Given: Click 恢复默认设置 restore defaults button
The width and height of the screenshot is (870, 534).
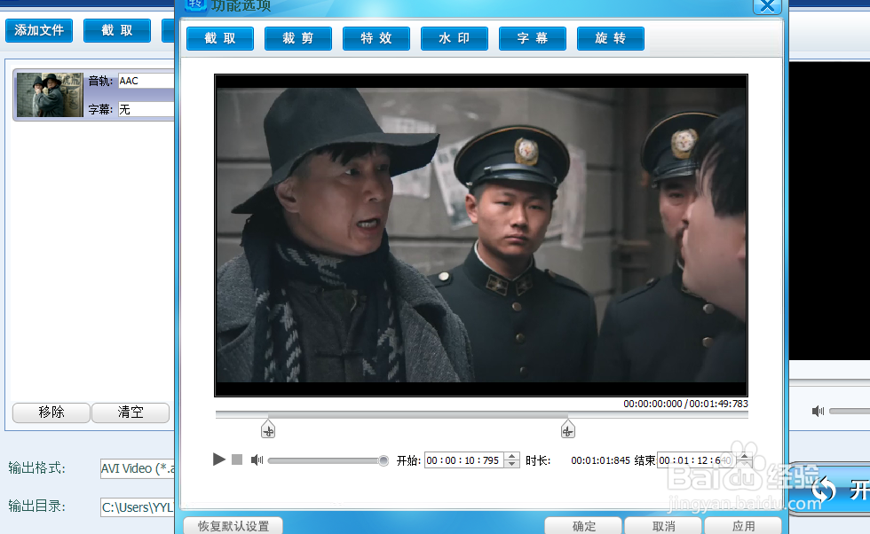Looking at the screenshot, I should (233, 526).
